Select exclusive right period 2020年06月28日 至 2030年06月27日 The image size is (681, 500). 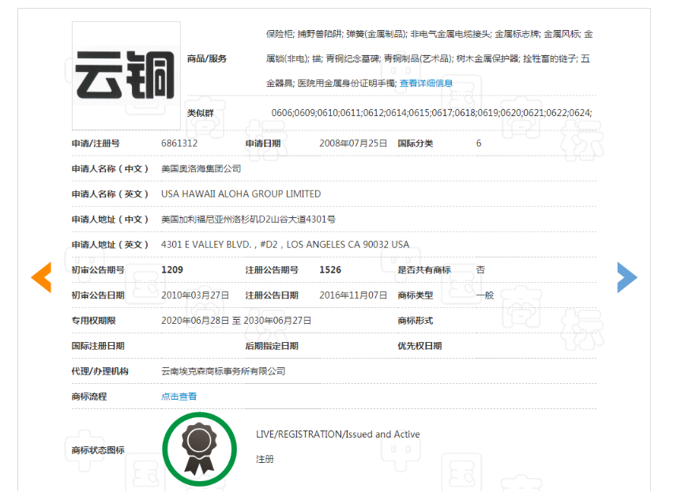coord(236,321)
